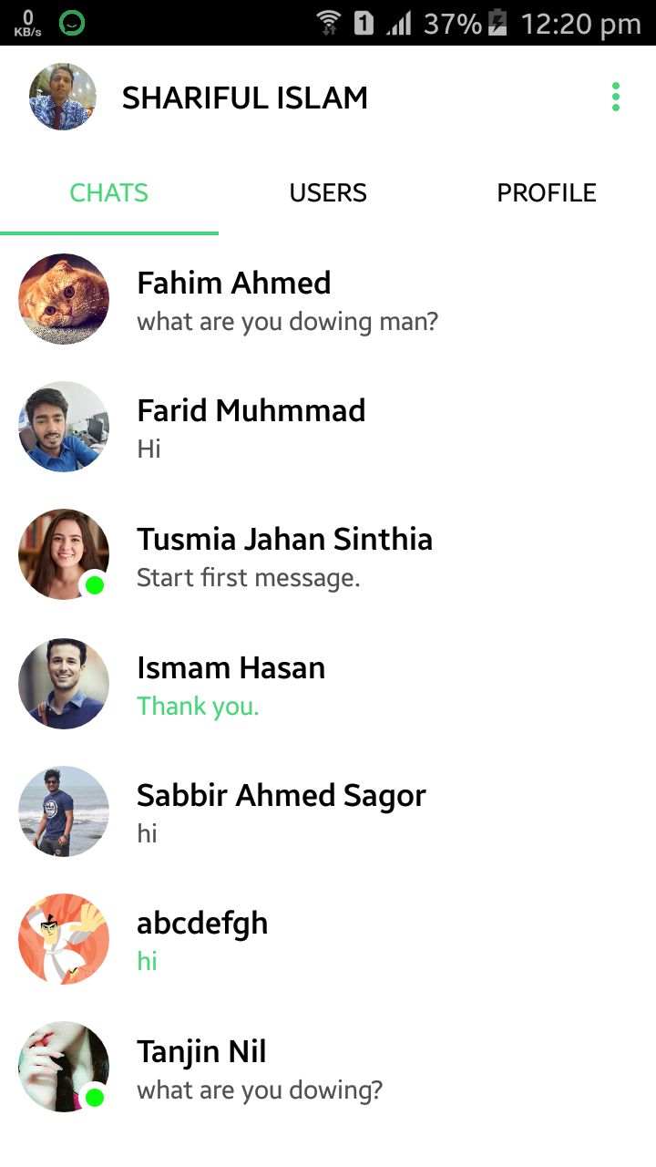
Task: Switch to the USERS tab
Action: [328, 193]
